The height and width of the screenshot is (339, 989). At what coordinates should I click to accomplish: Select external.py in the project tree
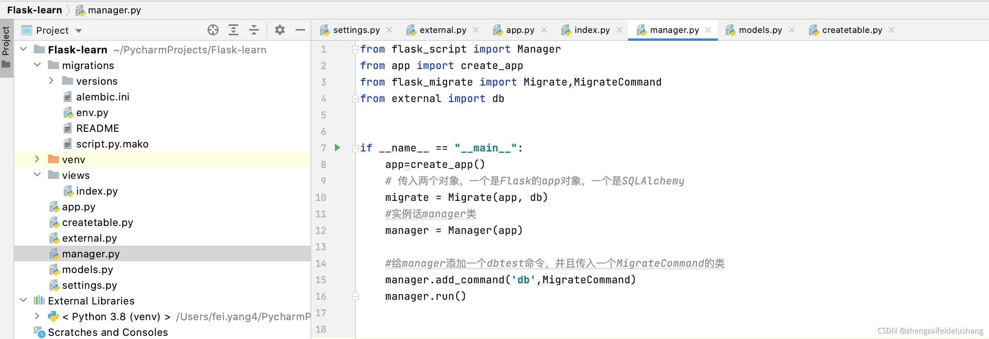pyautogui.click(x=89, y=238)
